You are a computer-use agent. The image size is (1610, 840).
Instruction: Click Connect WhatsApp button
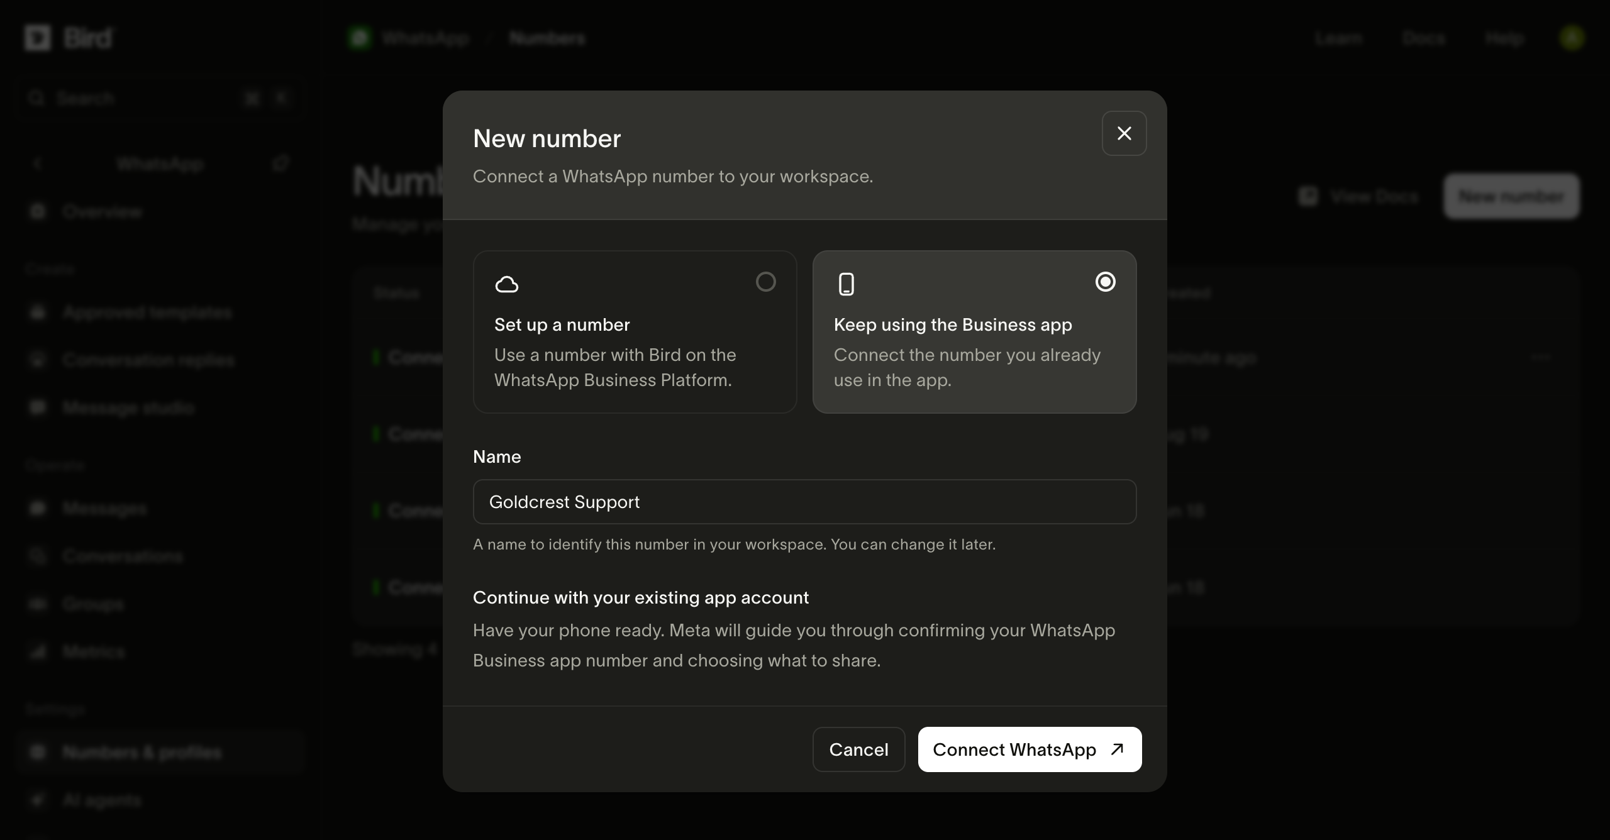[x=1030, y=749]
